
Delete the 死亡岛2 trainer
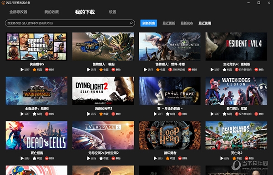(249, 158)
